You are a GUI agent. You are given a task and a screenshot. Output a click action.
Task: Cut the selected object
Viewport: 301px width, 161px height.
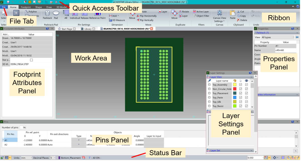click(x=241, y=11)
